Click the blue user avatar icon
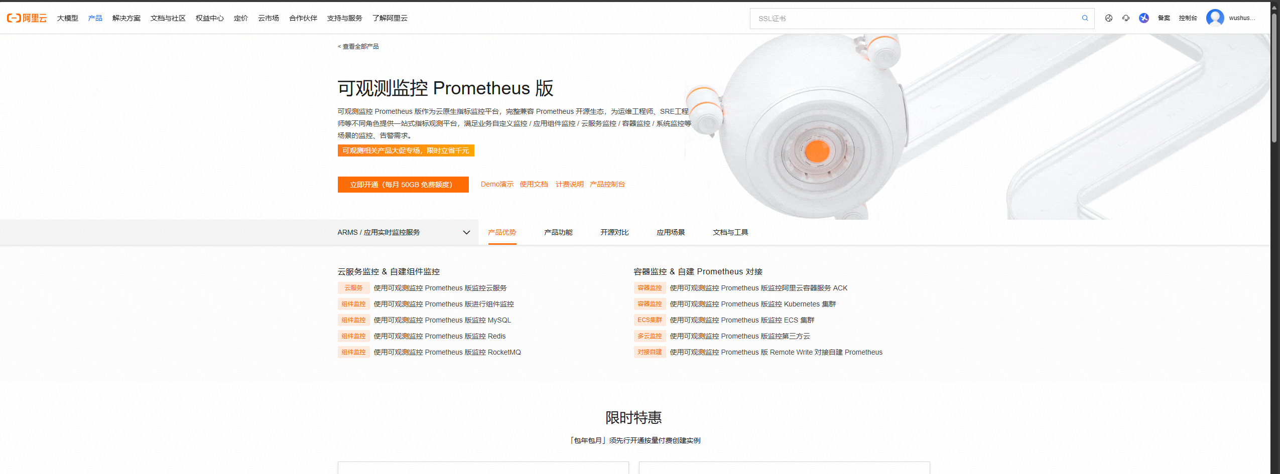The image size is (1280, 474). tap(1215, 18)
